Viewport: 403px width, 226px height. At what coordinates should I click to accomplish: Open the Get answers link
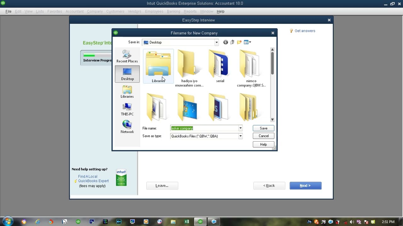(x=305, y=31)
